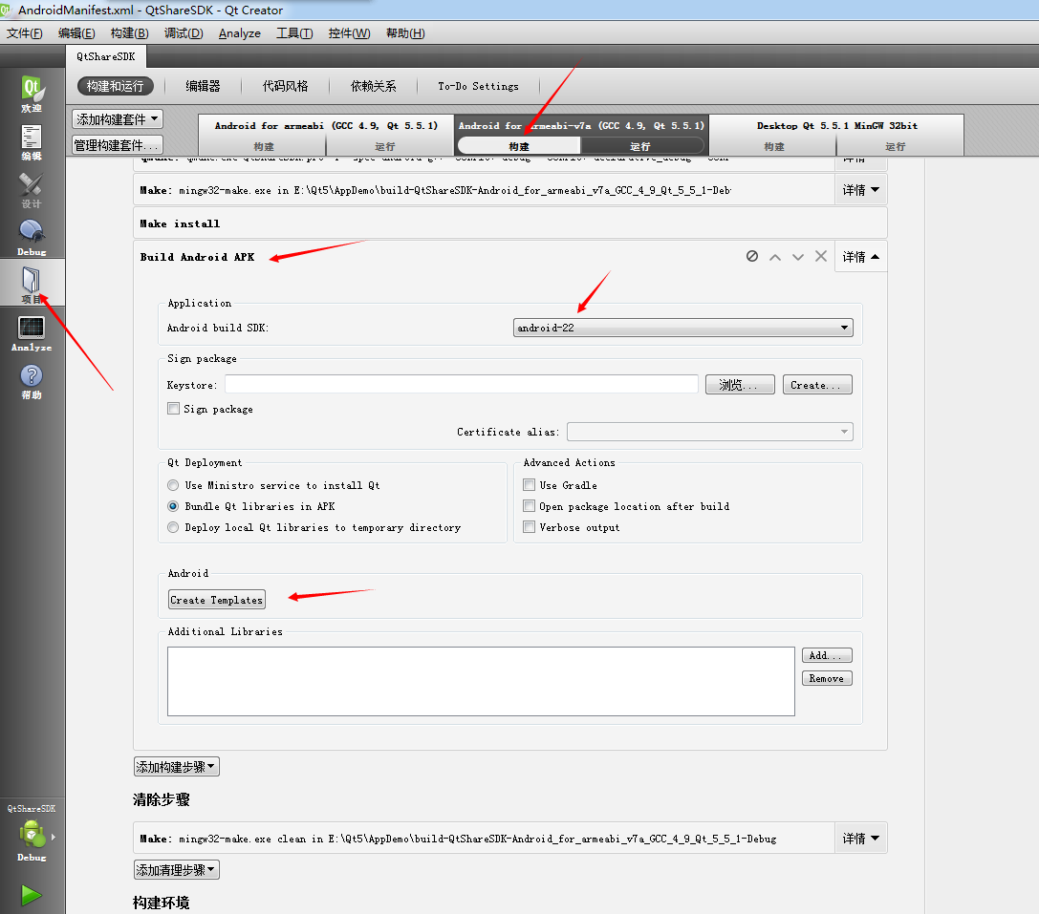
Task: Select the 代码风格 tab
Action: 285,86
